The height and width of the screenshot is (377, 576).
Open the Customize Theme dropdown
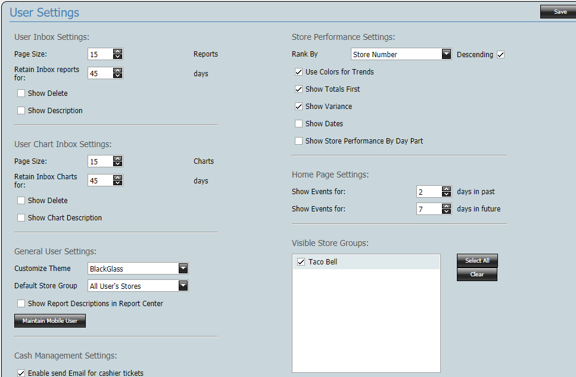(x=183, y=269)
